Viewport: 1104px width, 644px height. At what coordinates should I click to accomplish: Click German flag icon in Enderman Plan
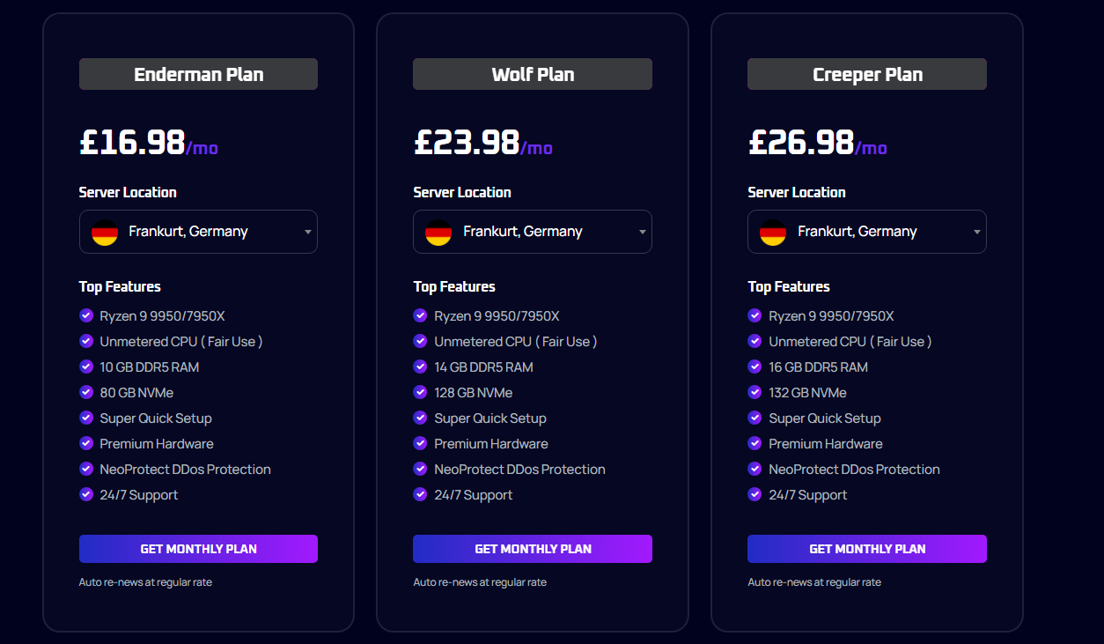coord(105,233)
